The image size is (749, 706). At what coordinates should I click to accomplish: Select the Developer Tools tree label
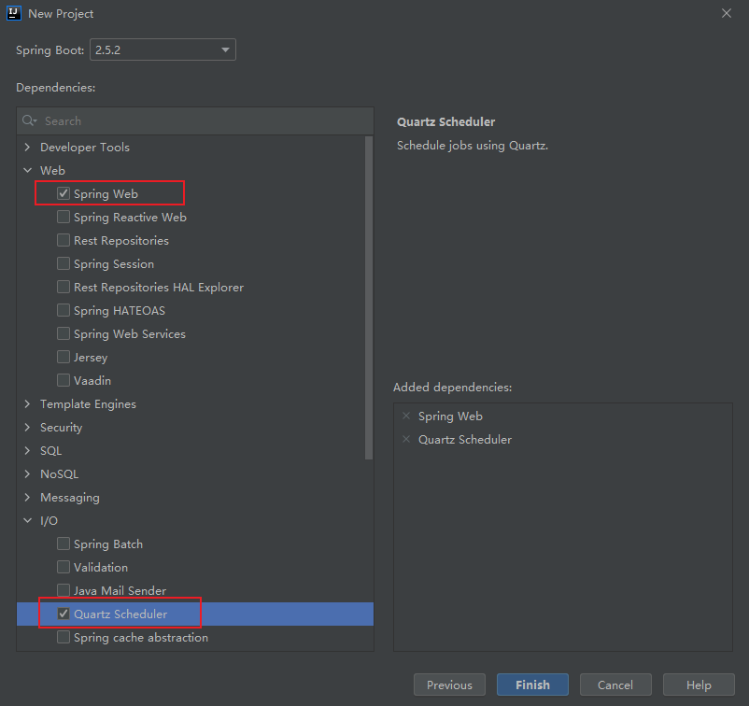(x=85, y=148)
